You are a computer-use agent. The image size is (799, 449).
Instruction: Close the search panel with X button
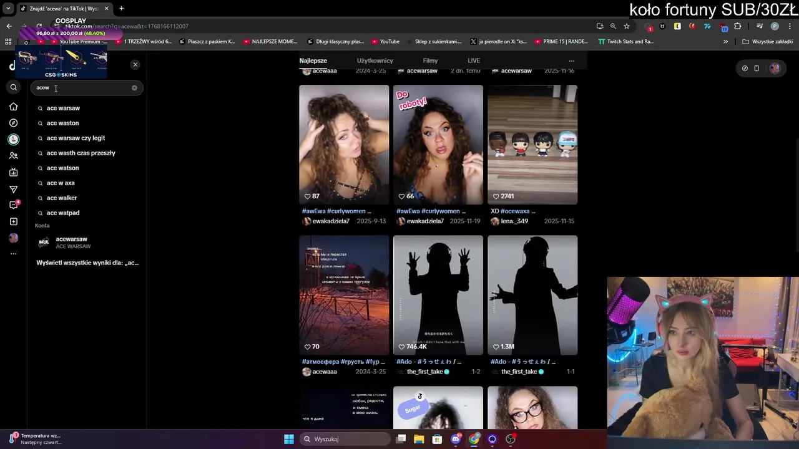(x=135, y=65)
